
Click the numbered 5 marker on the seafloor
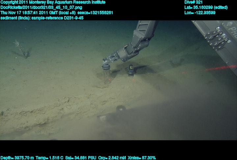coord(131,69)
